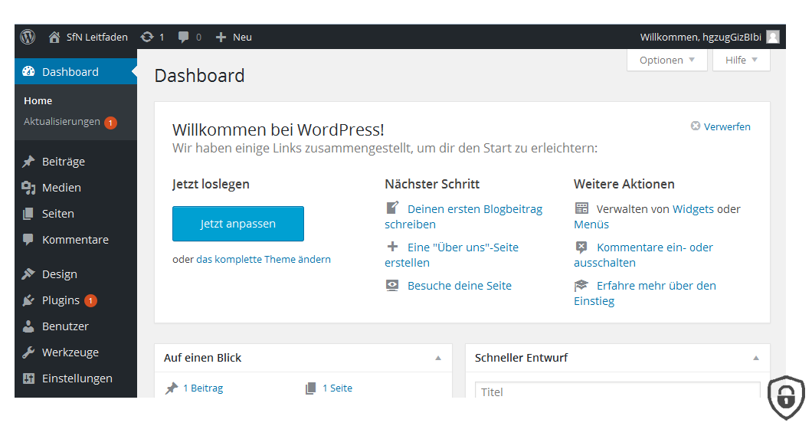Click the plus icon beside Über uns-Seite
This screenshot has width=812, height=426.
392,246
